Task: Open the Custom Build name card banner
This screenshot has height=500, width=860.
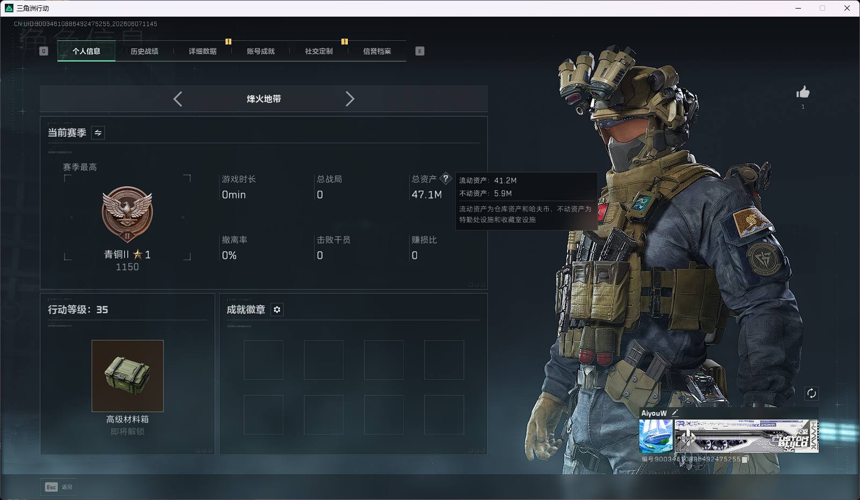Action: pos(746,436)
